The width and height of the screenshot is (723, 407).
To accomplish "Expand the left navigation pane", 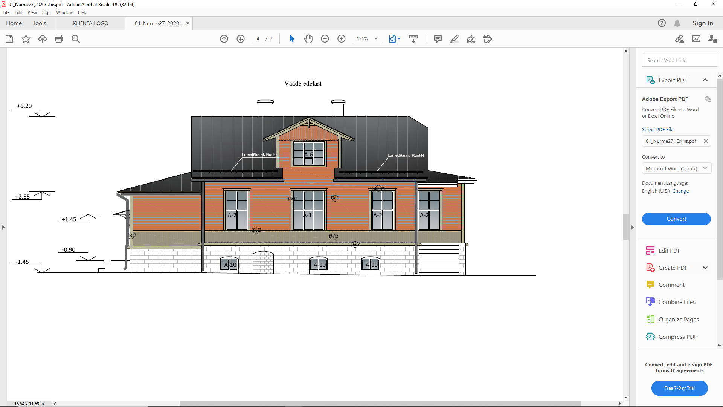I will tap(3, 227).
